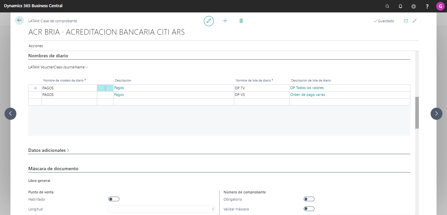The height and width of the screenshot is (215, 447).
Task: Expand the Datos adicionales section
Action: pos(49,150)
